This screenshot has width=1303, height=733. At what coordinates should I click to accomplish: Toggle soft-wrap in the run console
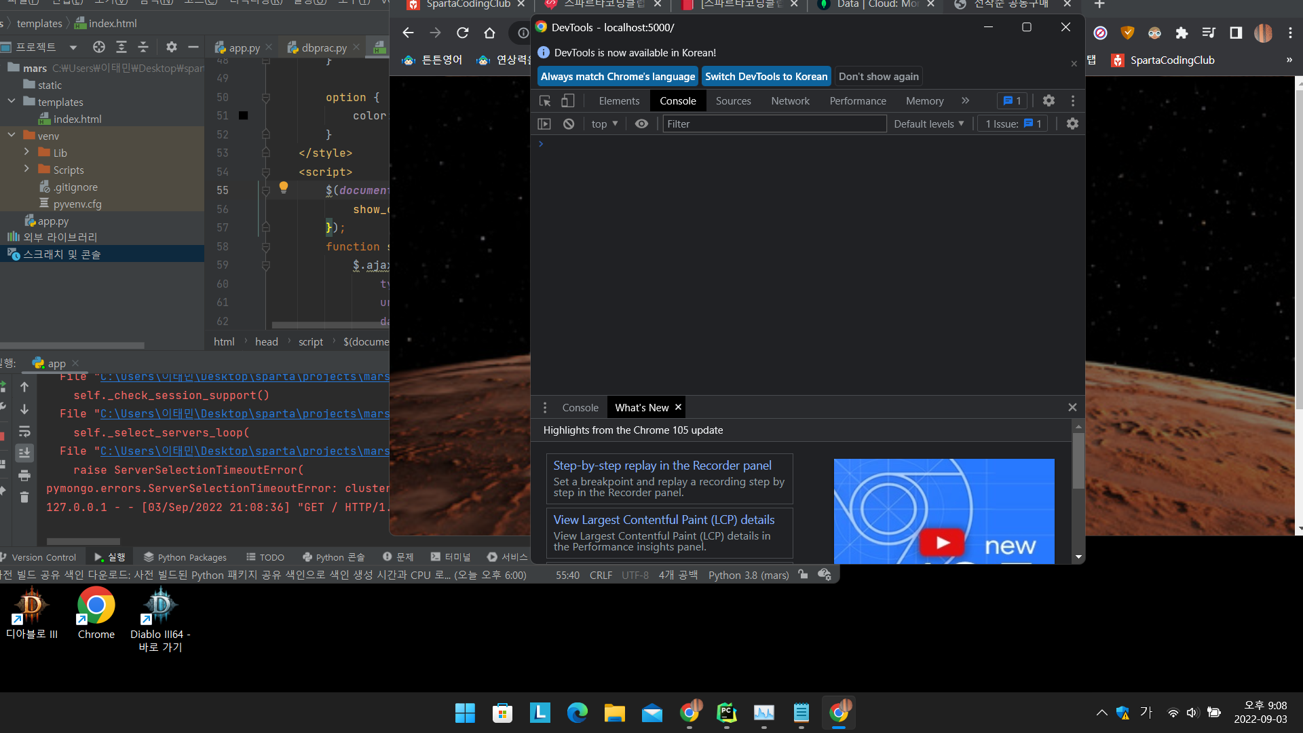tap(24, 432)
